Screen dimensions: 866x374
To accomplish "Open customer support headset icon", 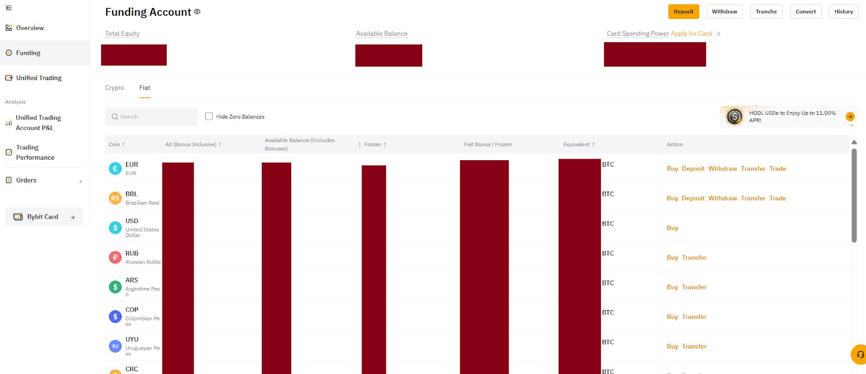I will [x=860, y=355].
